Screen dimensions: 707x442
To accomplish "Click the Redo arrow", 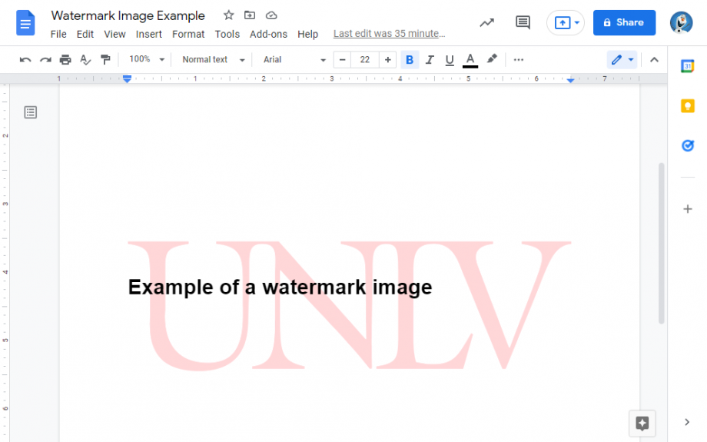I will 45,59.
